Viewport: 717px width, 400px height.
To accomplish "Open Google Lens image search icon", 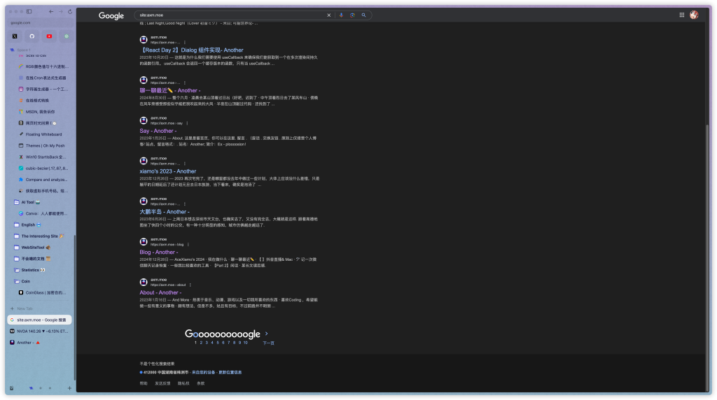I will pos(352,15).
